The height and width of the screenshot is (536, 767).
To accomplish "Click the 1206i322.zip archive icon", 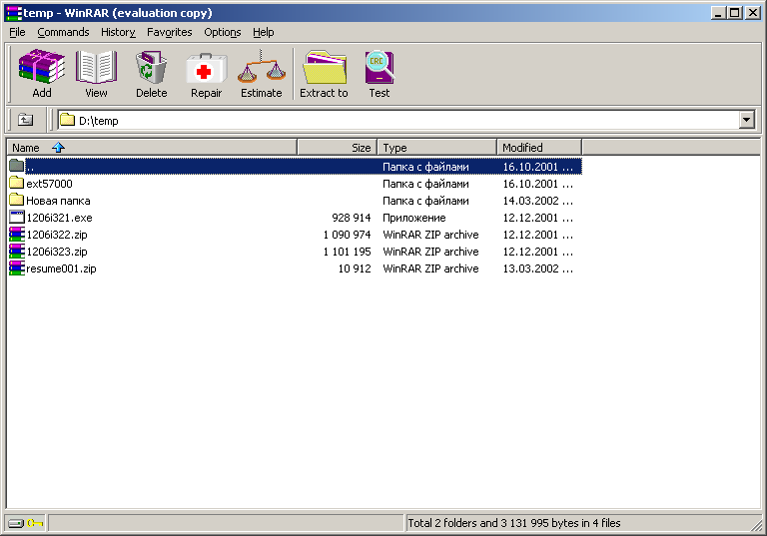I will coord(17,235).
